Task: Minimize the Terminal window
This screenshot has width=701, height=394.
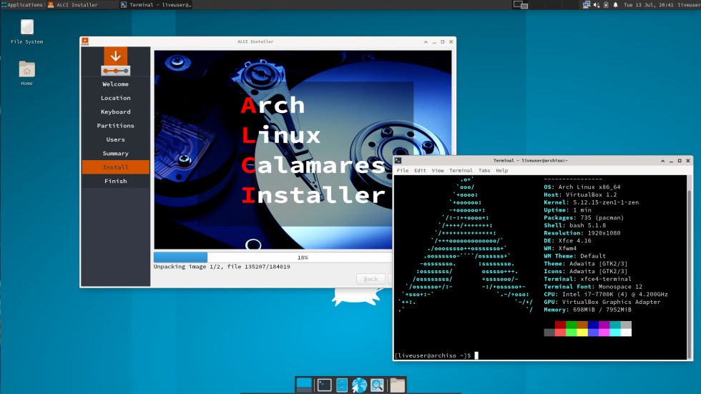Action: point(671,161)
